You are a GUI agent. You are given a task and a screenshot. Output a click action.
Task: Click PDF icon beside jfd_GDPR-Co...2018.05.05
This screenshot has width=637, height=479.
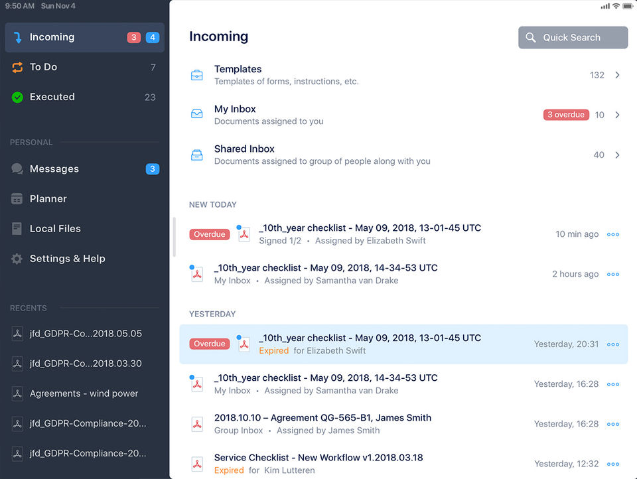(x=17, y=334)
